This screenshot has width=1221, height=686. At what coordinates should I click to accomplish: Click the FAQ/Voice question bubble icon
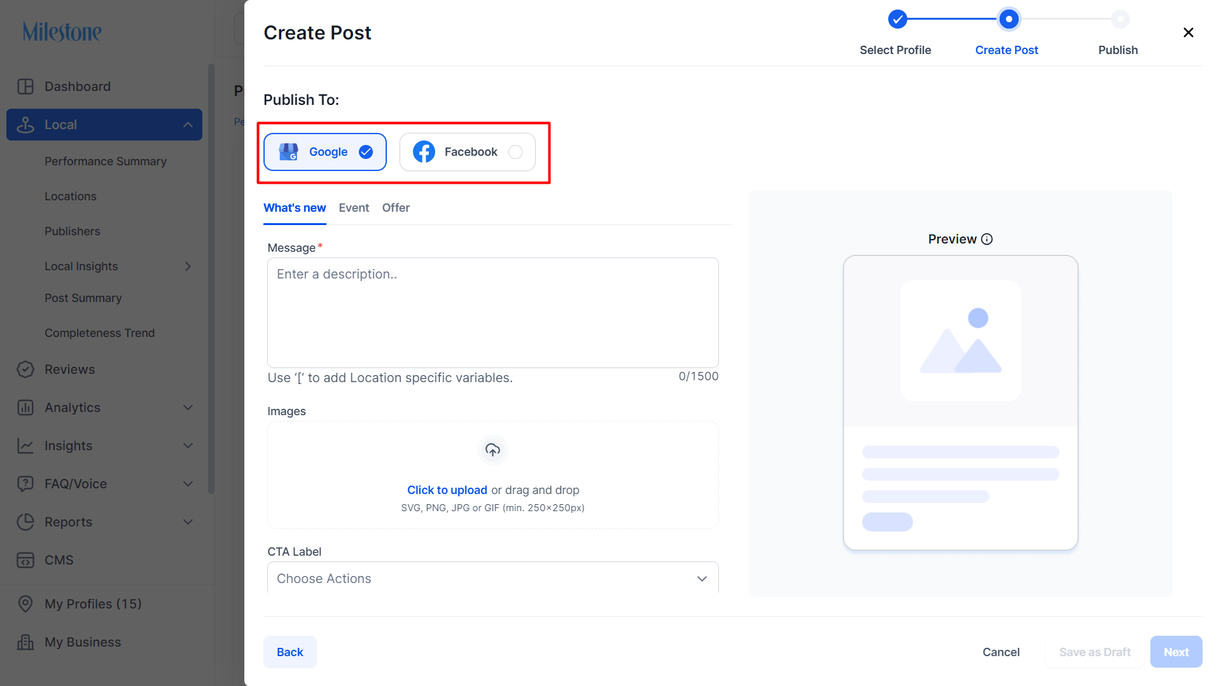pos(25,484)
